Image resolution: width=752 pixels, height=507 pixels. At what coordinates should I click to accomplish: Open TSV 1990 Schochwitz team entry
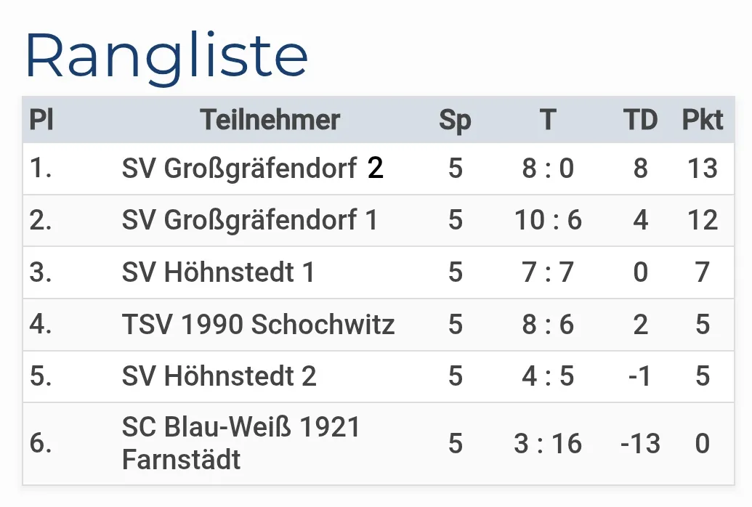coord(258,324)
